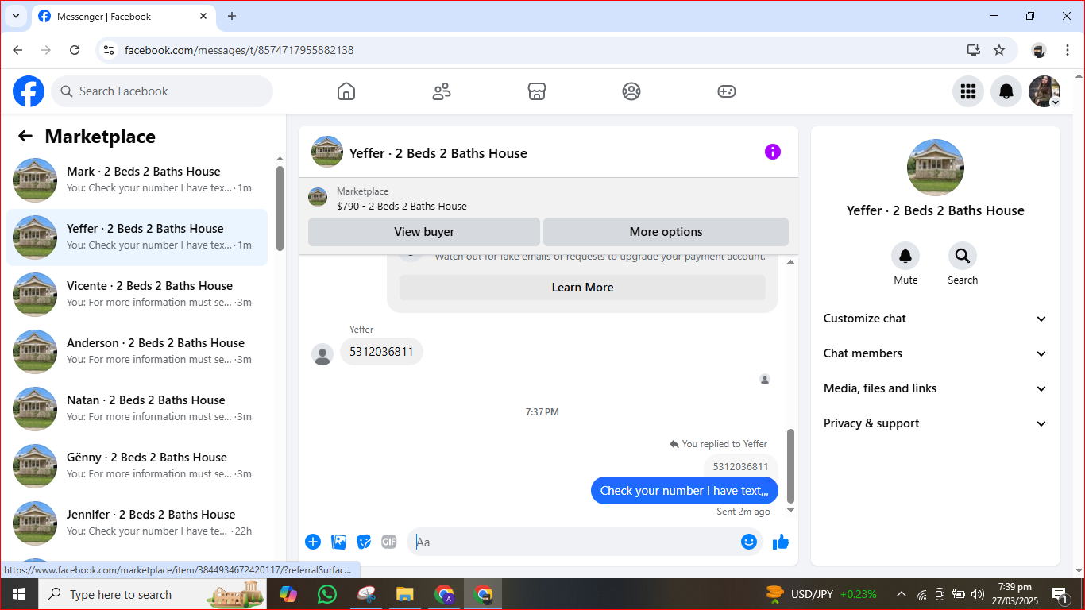Screen dimensions: 1085x610
Task: Expand Privacy & support section
Action: [935, 423]
